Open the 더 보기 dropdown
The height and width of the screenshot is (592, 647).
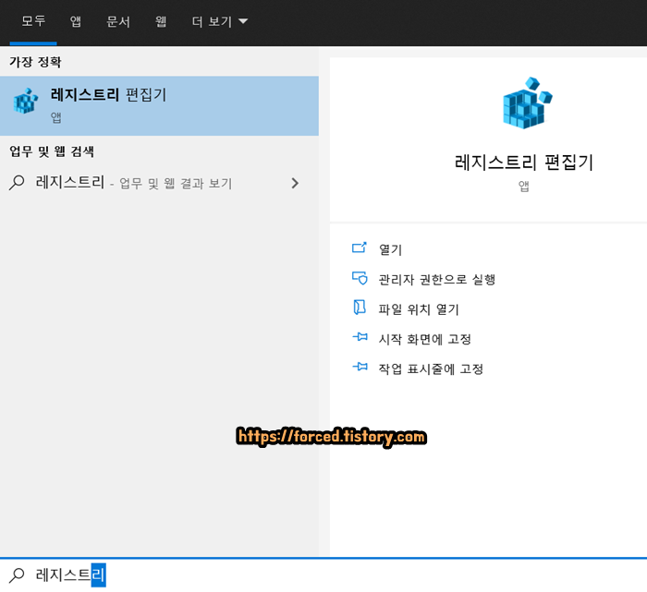220,21
